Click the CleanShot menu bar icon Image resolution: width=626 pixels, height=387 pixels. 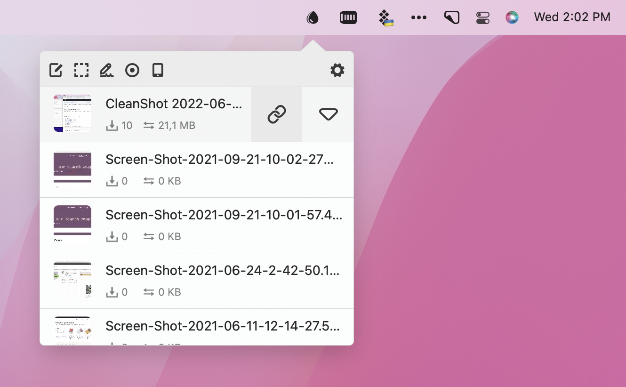point(452,18)
